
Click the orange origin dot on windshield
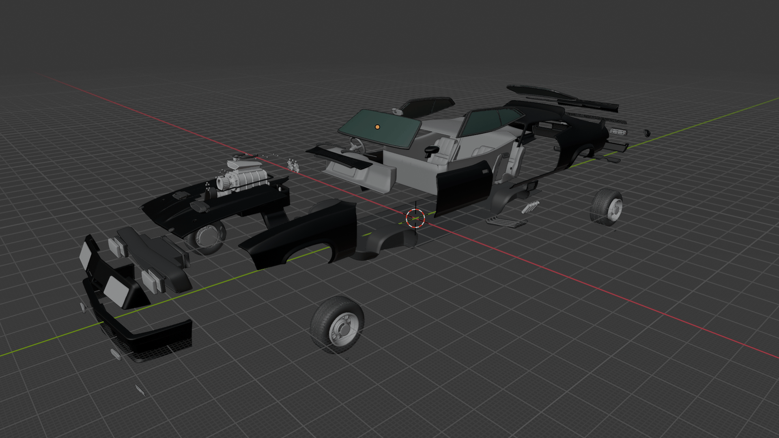pyautogui.click(x=377, y=127)
